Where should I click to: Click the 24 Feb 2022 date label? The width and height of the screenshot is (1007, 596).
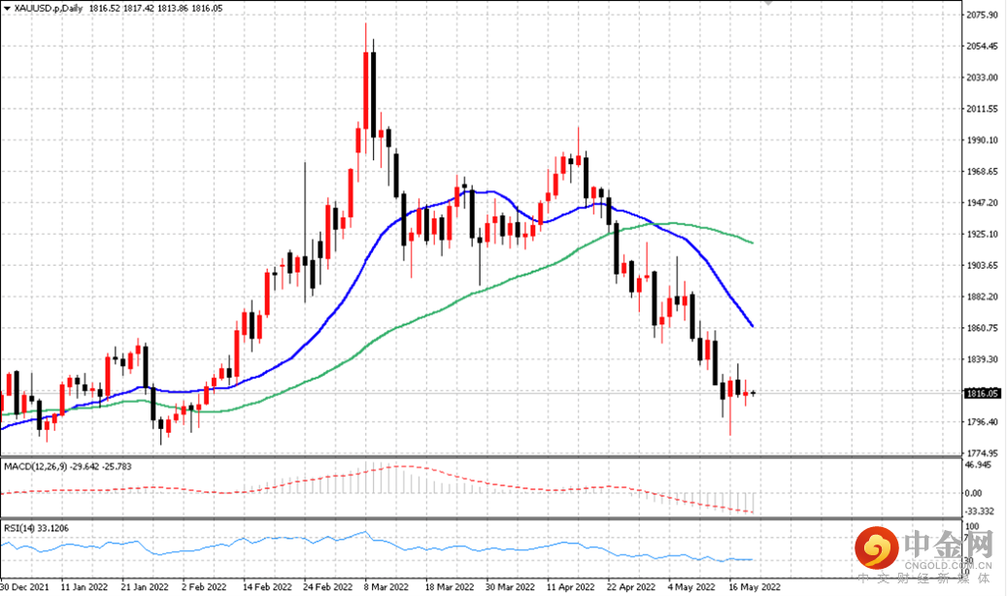pyautogui.click(x=327, y=587)
